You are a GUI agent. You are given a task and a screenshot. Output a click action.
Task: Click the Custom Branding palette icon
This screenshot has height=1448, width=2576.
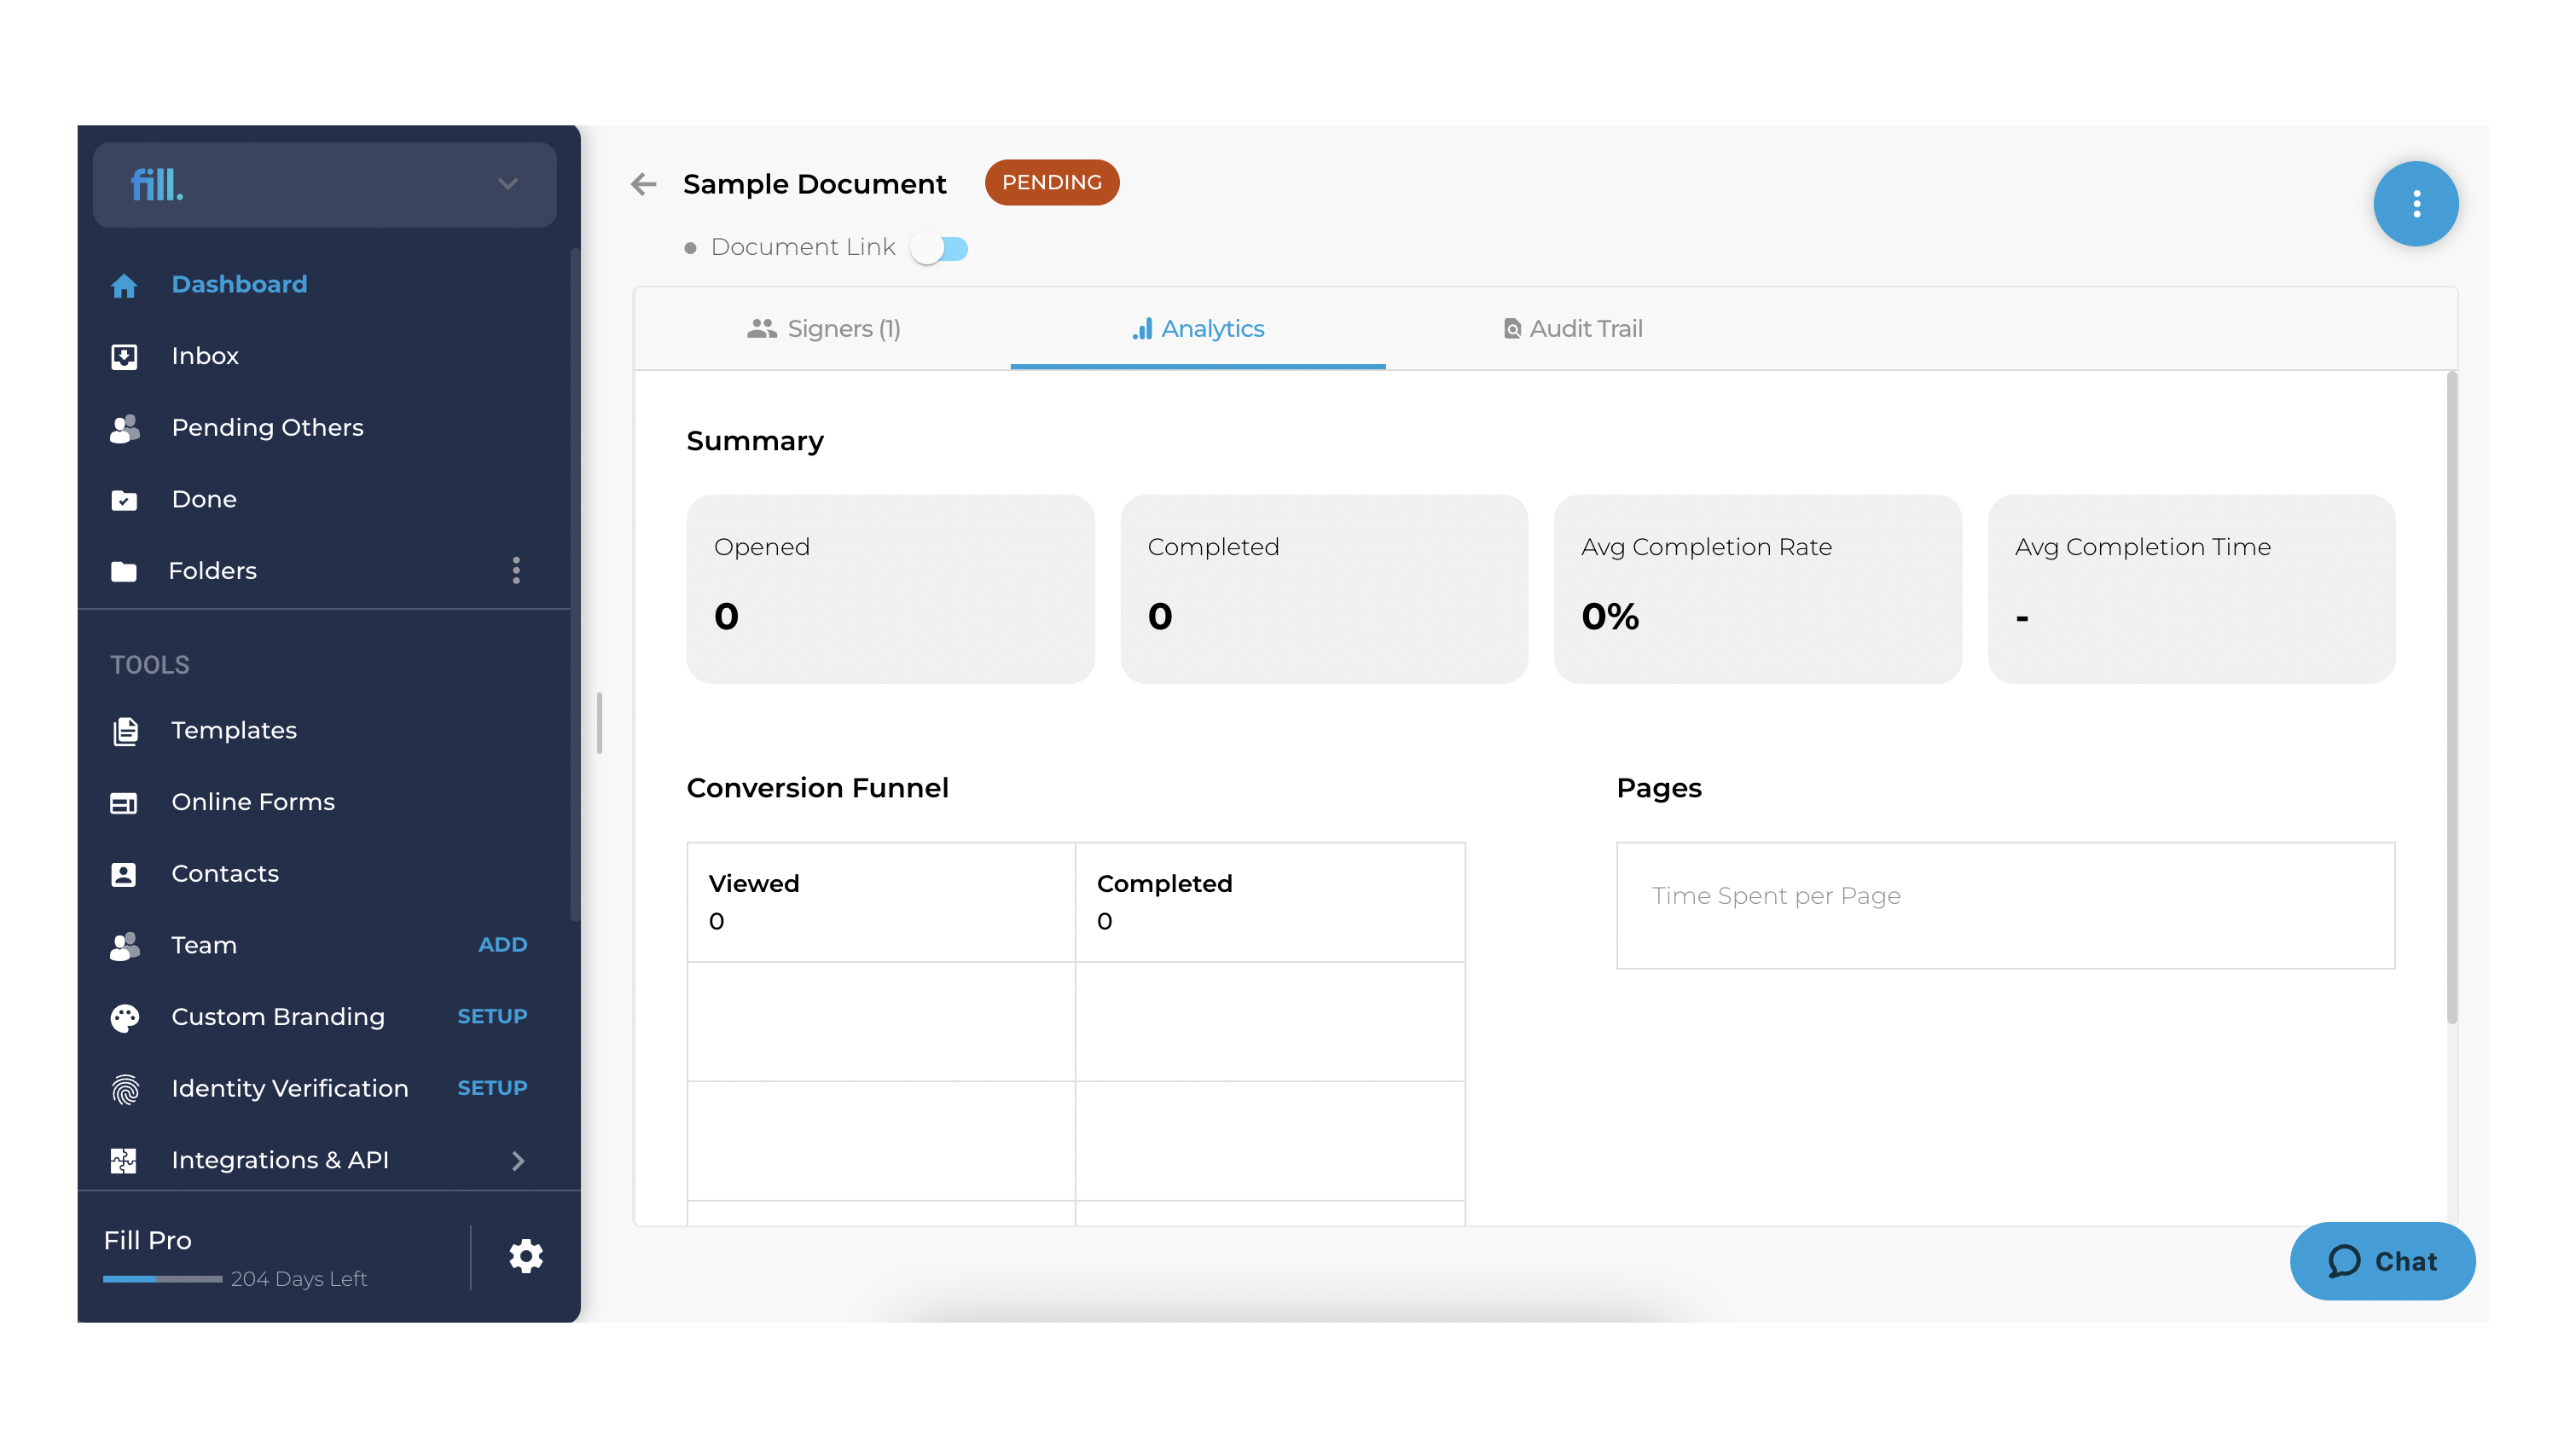(x=124, y=1017)
